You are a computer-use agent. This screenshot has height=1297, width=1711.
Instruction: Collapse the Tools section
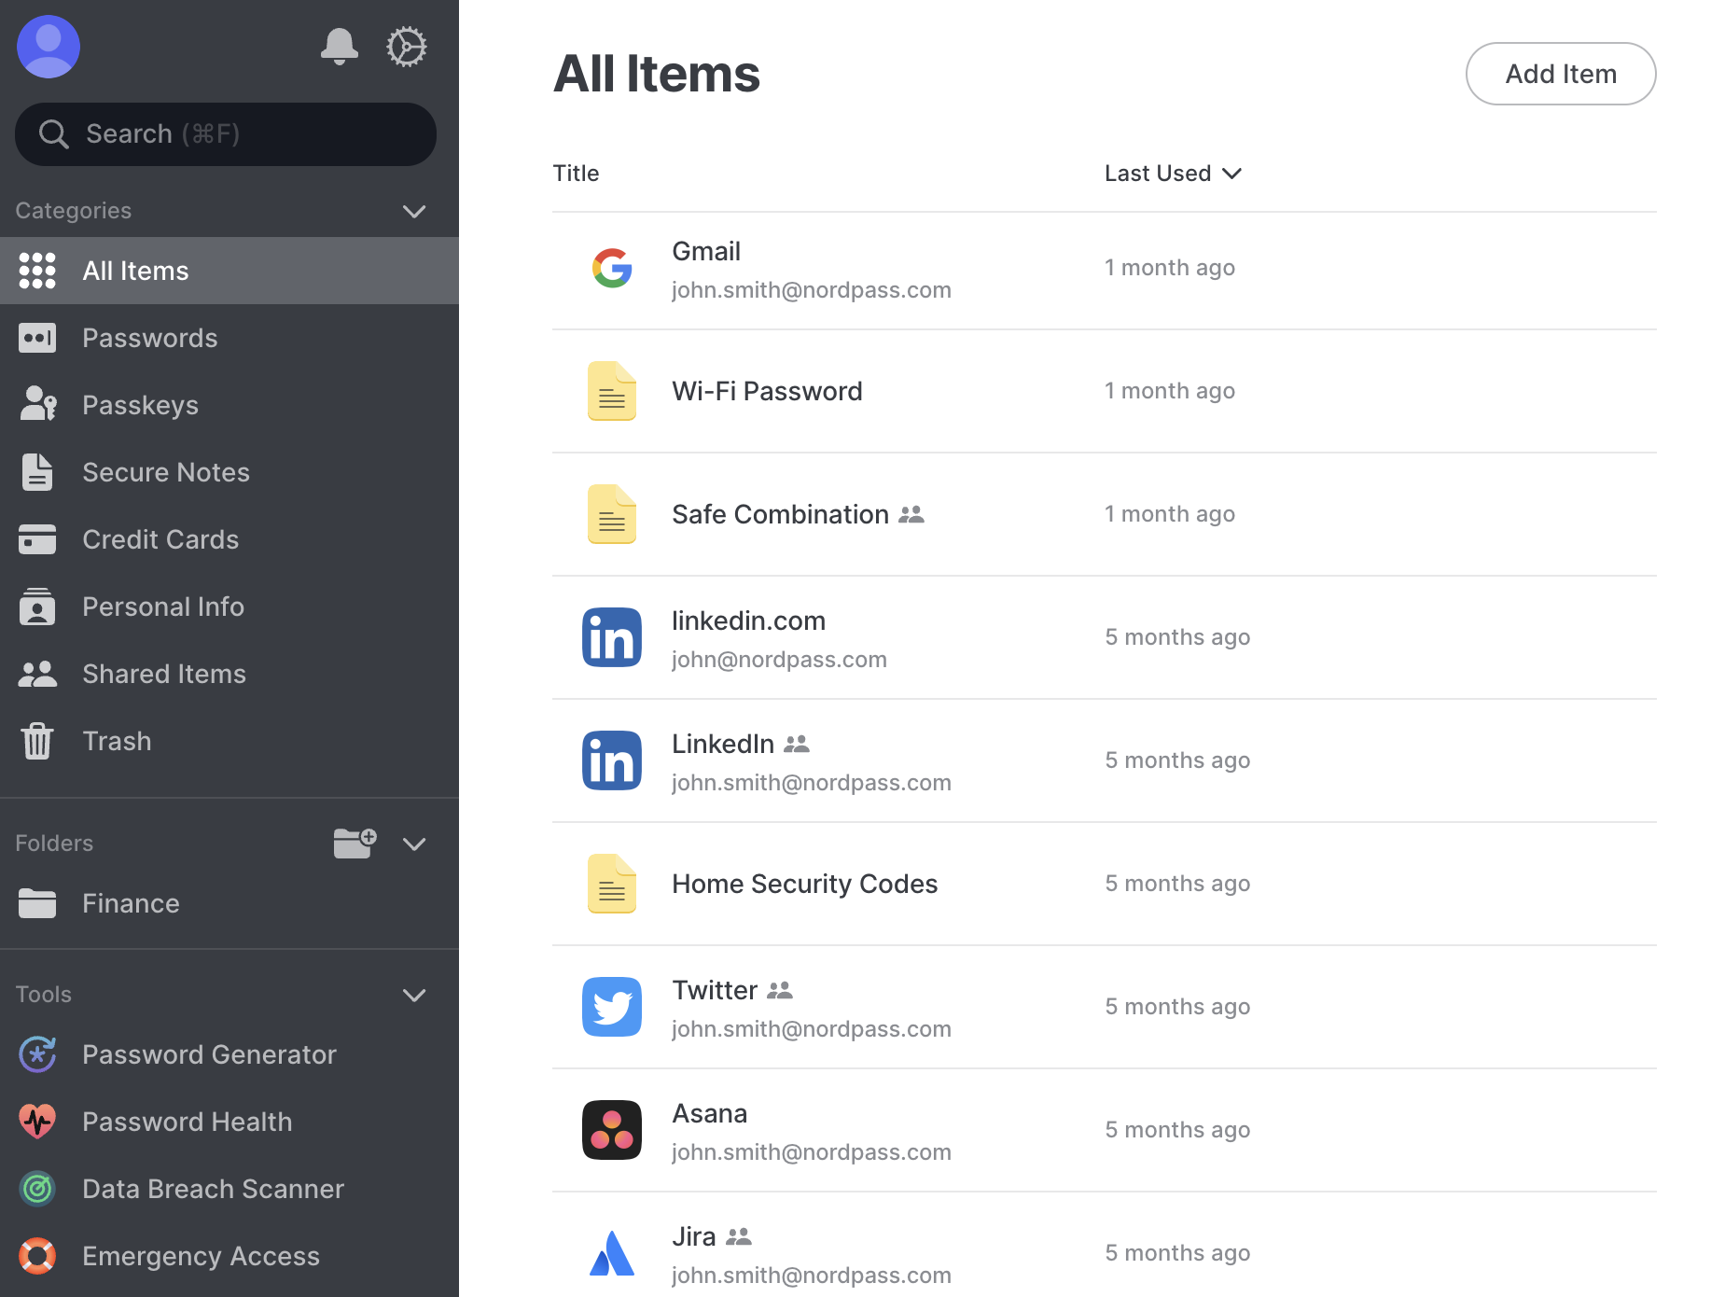coord(414,995)
